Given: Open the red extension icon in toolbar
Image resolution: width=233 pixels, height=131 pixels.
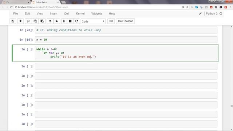Looking at the screenshot, I should tap(211, 7).
